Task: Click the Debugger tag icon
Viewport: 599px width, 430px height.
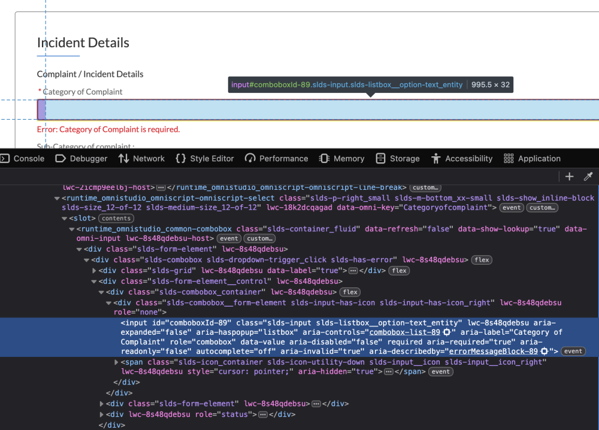Action: coord(60,159)
